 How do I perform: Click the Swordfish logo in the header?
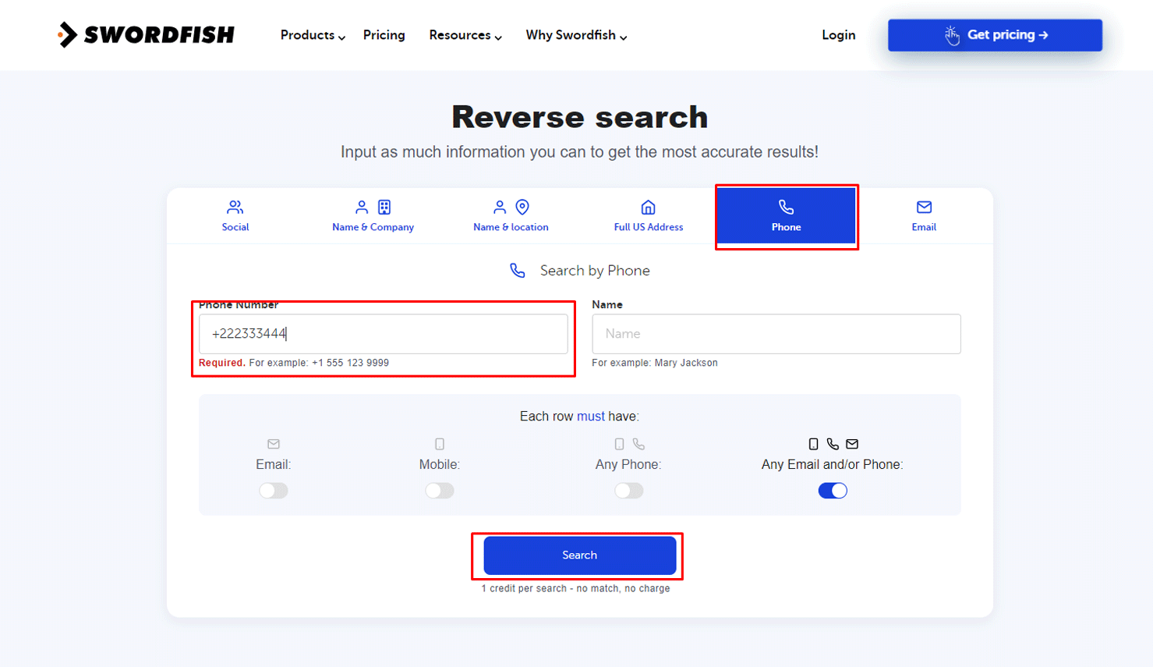(145, 34)
